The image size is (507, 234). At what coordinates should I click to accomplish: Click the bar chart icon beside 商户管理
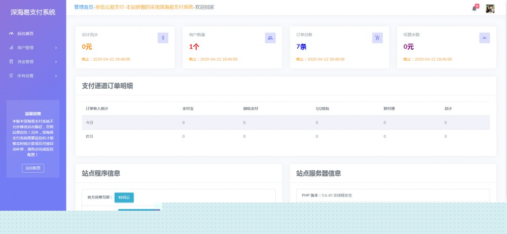click(x=11, y=48)
